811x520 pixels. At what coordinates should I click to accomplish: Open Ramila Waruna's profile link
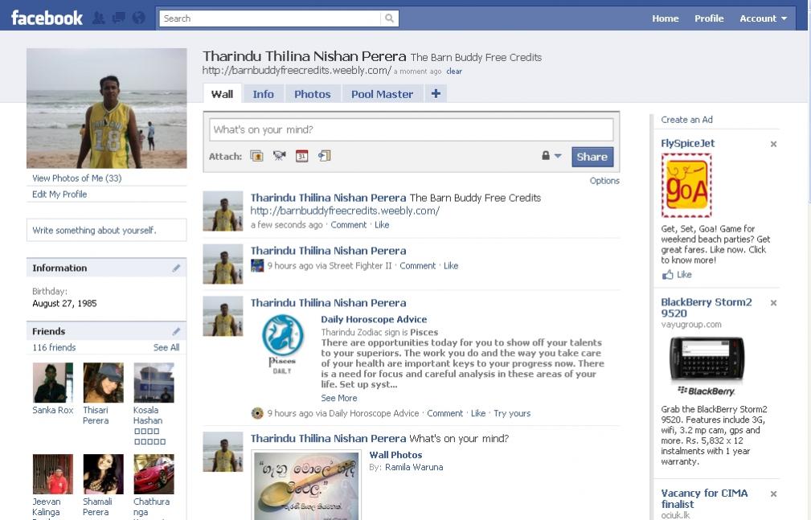[x=414, y=467]
